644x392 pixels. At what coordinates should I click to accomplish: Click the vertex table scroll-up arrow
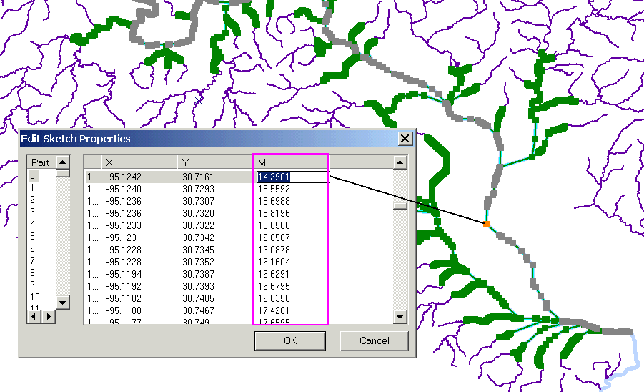click(400, 162)
